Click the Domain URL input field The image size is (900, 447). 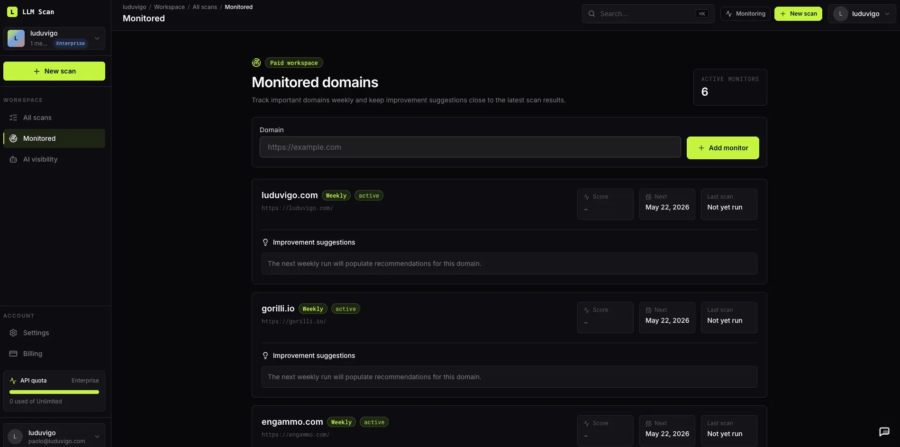[x=470, y=147]
